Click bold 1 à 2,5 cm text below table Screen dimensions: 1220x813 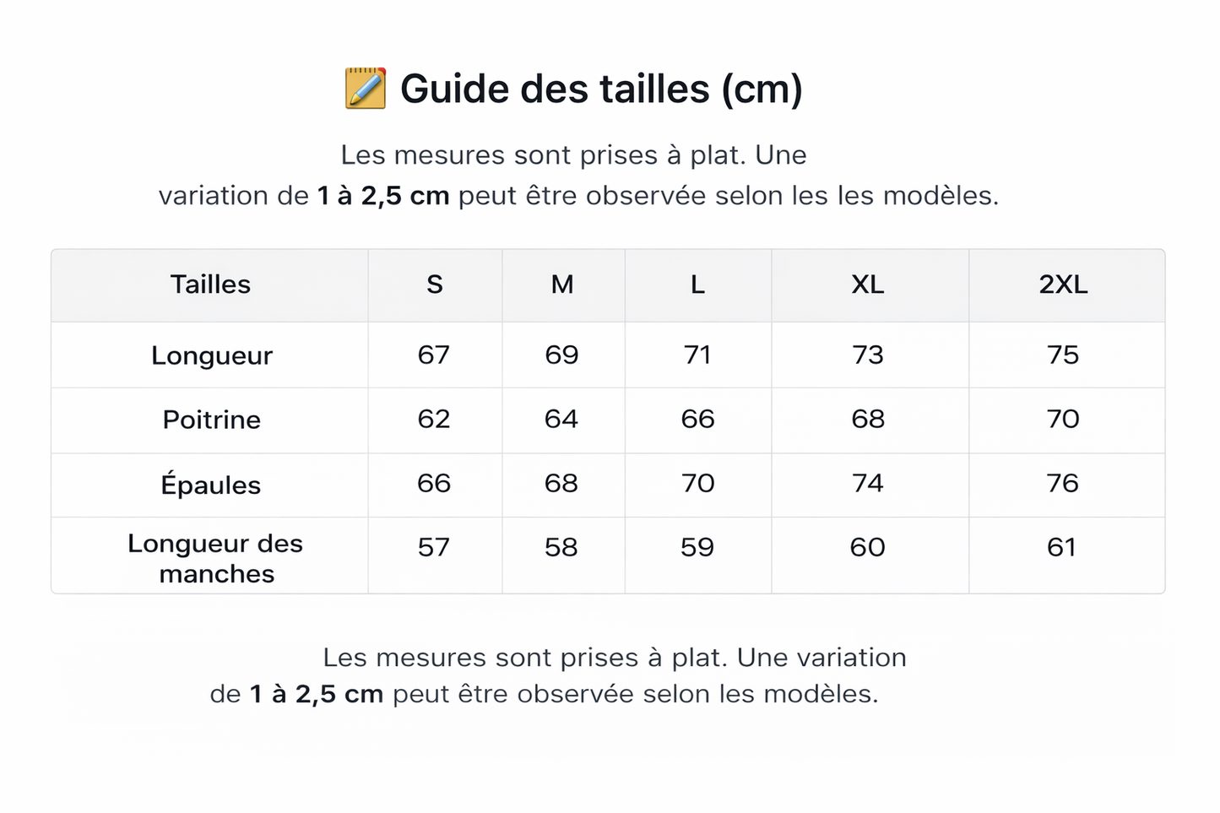[317, 694]
